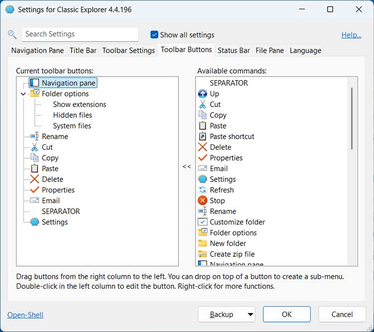Click the Properties icon in available commands
Screen dimensions: 374x332
(x=202, y=157)
